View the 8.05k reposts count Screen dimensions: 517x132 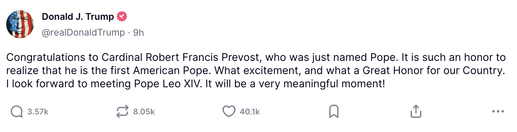tap(144, 112)
